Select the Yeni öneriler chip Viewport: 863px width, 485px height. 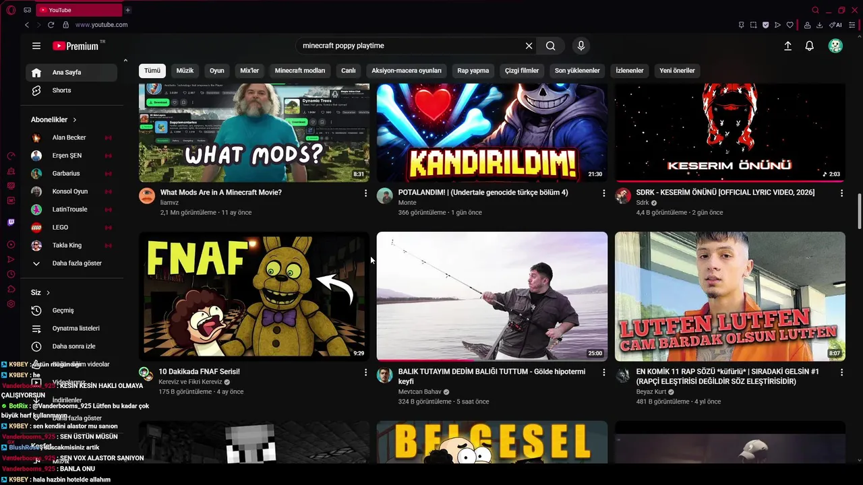(677, 71)
